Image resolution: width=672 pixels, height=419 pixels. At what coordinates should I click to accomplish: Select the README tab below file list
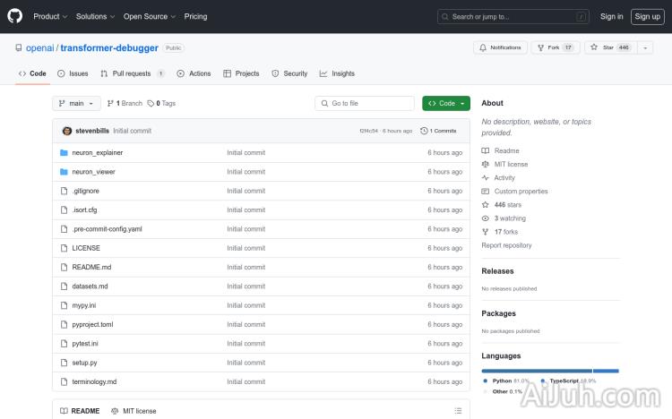click(80, 411)
